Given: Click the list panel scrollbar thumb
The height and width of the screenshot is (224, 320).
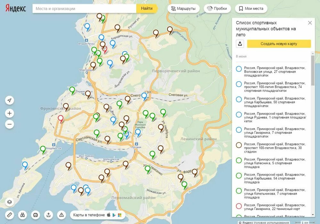Looking at the screenshot, I should tap(313, 70).
